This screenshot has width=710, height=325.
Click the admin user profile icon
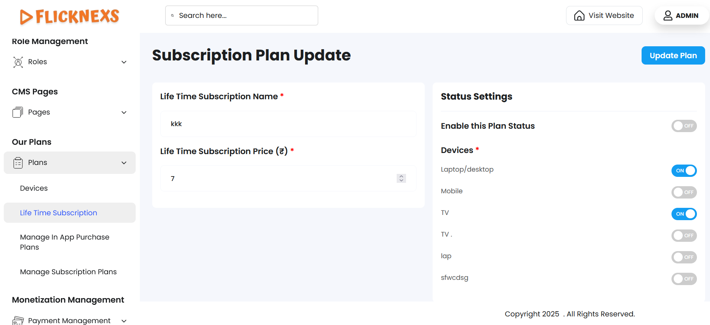(668, 16)
